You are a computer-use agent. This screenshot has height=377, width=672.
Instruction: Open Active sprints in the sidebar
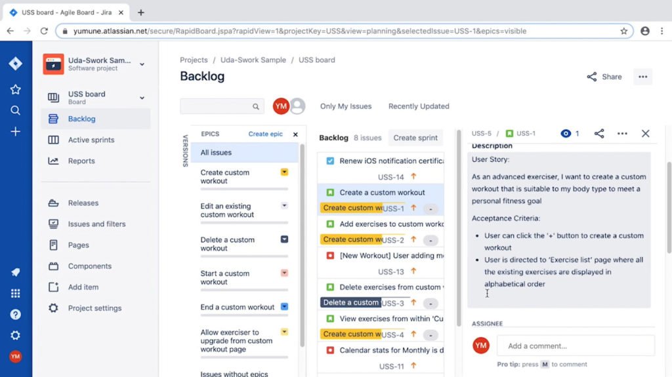(x=96, y=140)
